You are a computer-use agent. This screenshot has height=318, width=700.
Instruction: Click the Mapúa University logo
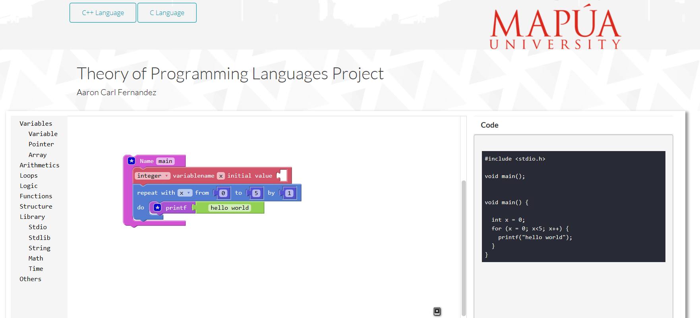point(555,29)
